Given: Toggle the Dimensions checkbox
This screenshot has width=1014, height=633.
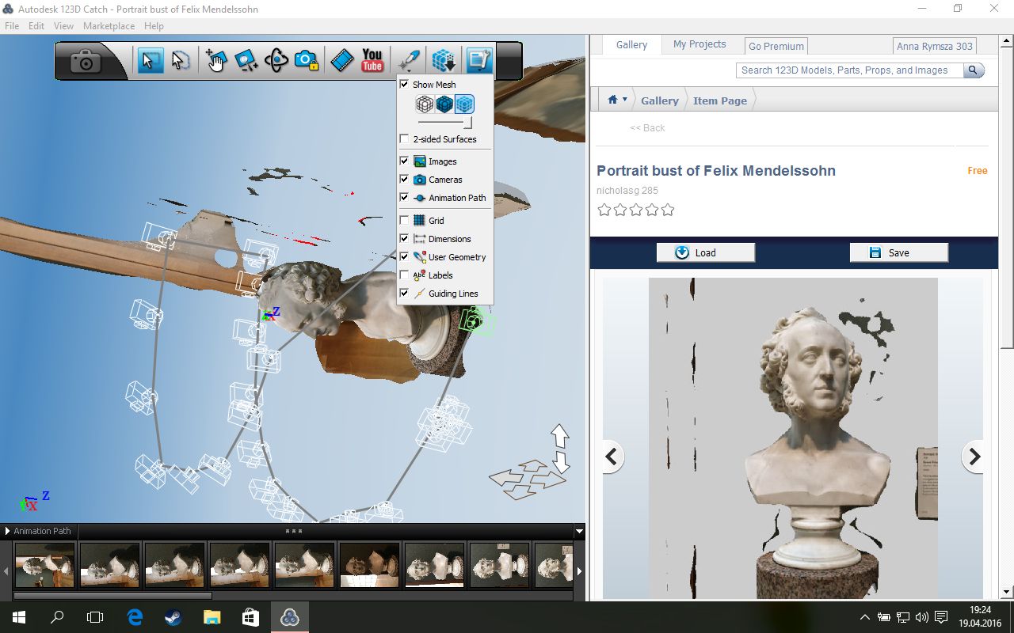Looking at the screenshot, I should coord(404,238).
